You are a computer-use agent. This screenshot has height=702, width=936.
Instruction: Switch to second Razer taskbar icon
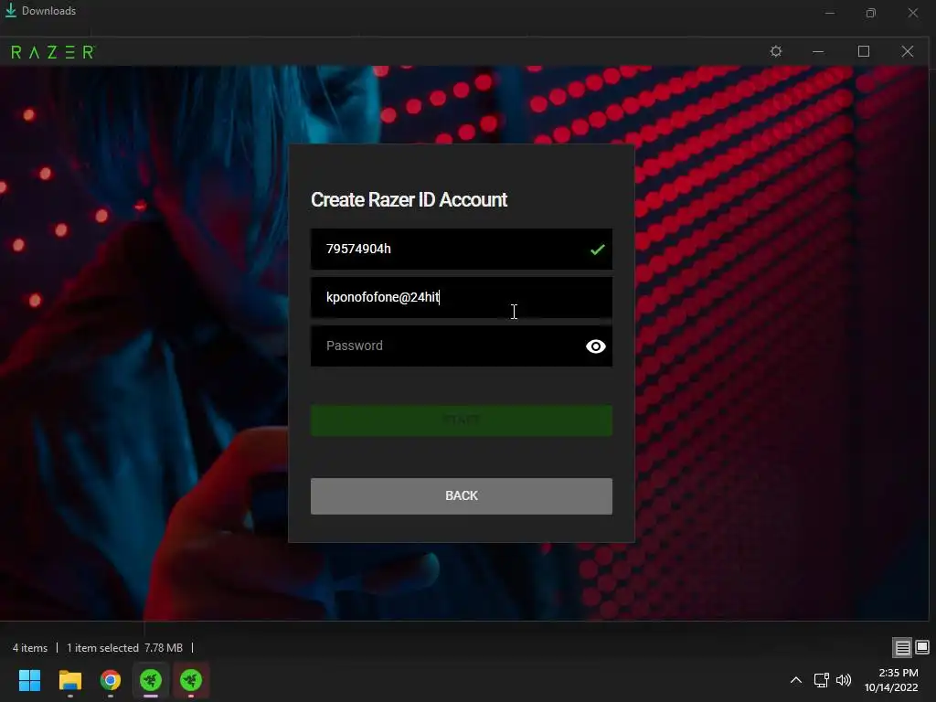(x=191, y=680)
